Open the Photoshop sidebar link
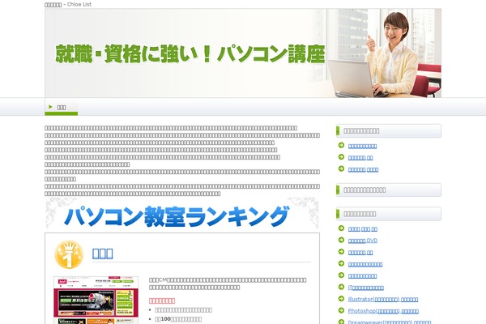486x324 pixels. point(383,311)
